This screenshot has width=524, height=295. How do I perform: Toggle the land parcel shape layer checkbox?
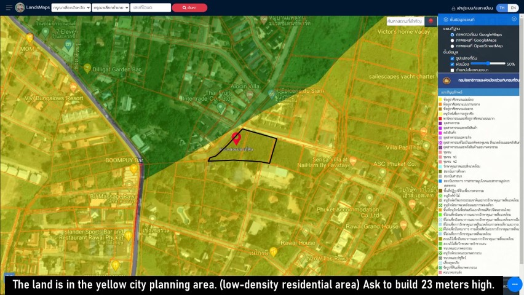452,58
